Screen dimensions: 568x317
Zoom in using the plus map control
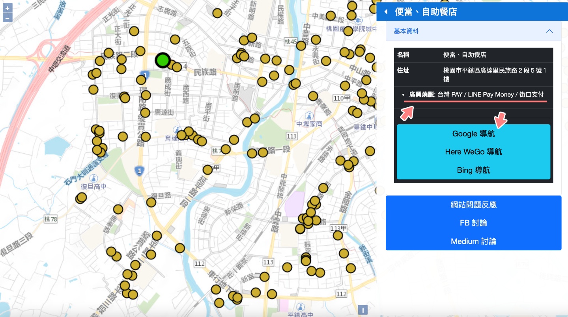[7, 7]
